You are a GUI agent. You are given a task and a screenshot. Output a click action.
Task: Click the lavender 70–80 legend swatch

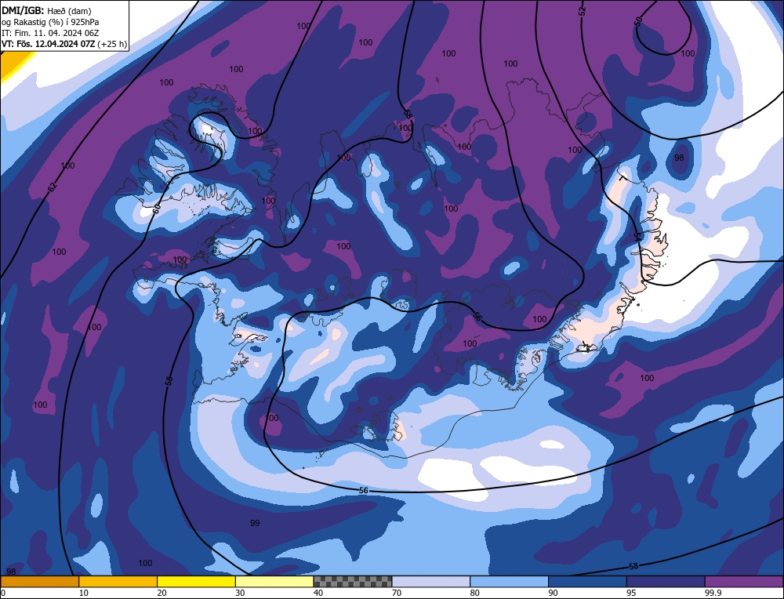click(x=431, y=581)
